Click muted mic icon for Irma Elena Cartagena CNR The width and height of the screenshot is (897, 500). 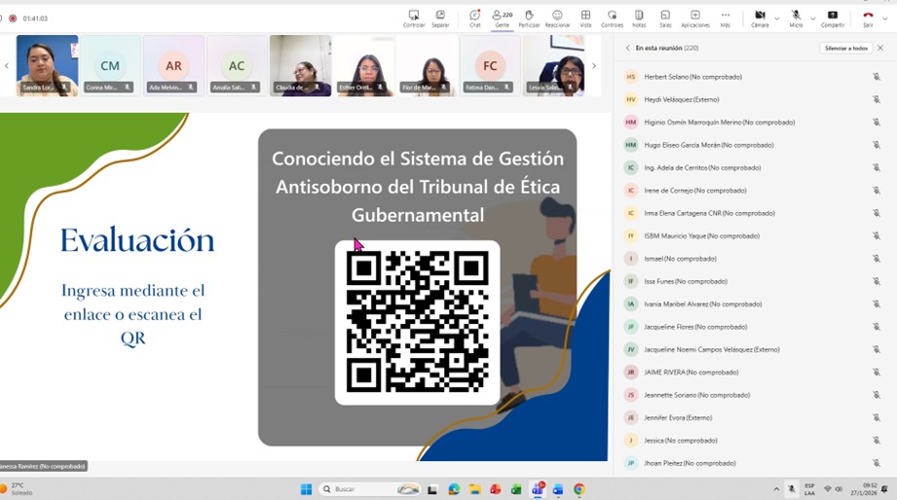pos(877,213)
